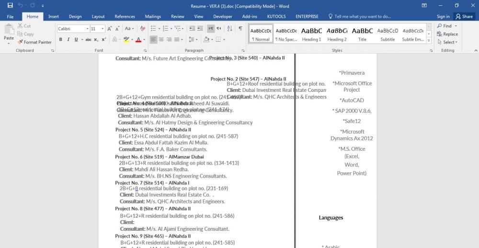The width and height of the screenshot is (479, 248).
Task: Toggle justify alignment
Action: pos(177,39)
